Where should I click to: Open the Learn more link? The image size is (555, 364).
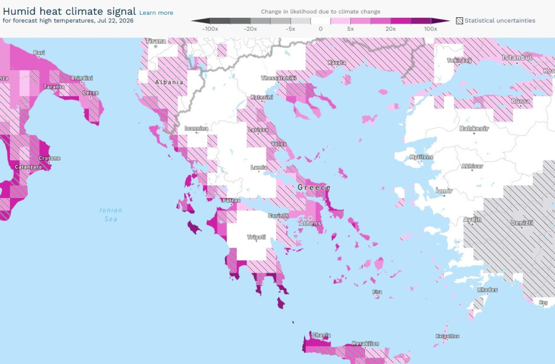tap(156, 13)
